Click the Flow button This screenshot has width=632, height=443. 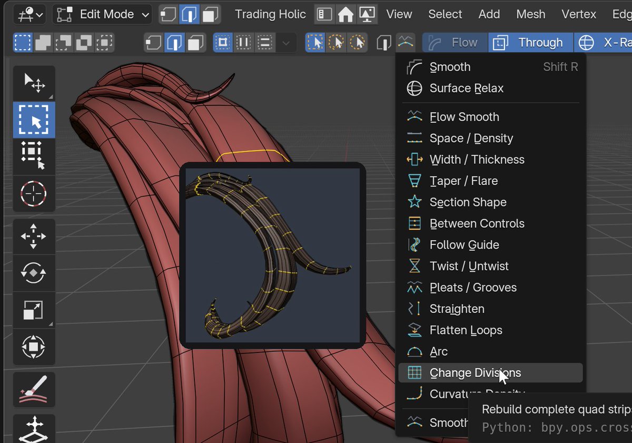click(456, 42)
